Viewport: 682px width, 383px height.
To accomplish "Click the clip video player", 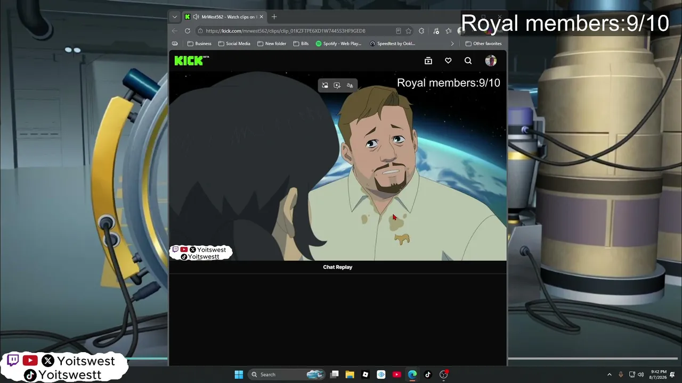I will pyautogui.click(x=338, y=166).
